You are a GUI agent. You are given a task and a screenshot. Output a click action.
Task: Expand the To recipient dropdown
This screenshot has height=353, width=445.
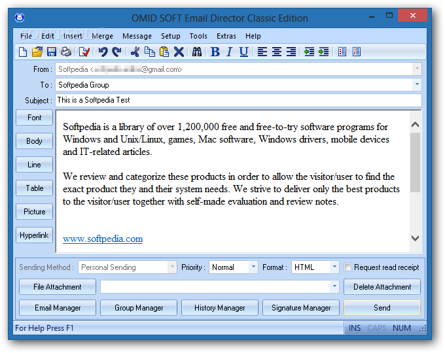click(x=417, y=84)
